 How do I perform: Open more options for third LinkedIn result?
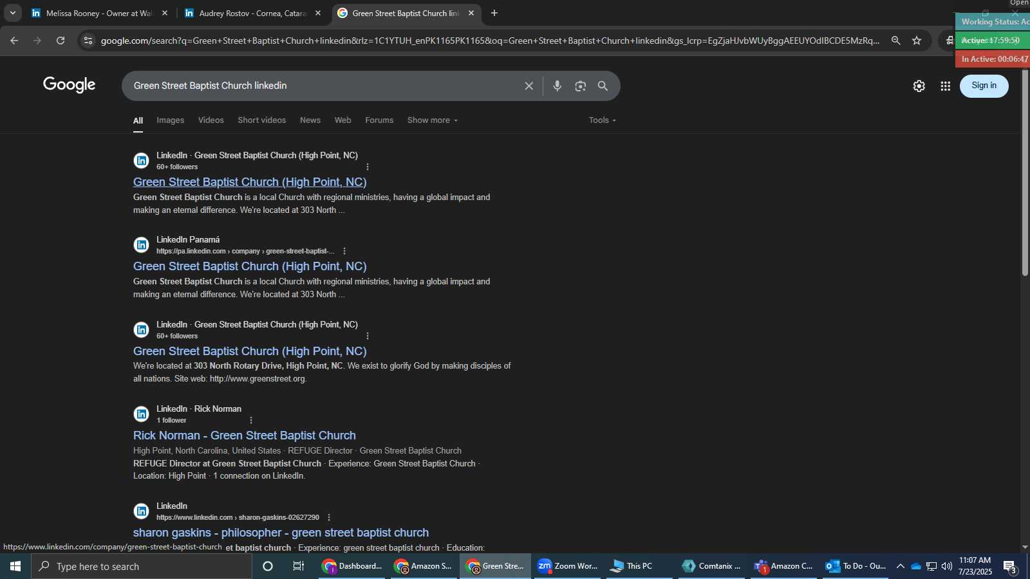pyautogui.click(x=368, y=336)
